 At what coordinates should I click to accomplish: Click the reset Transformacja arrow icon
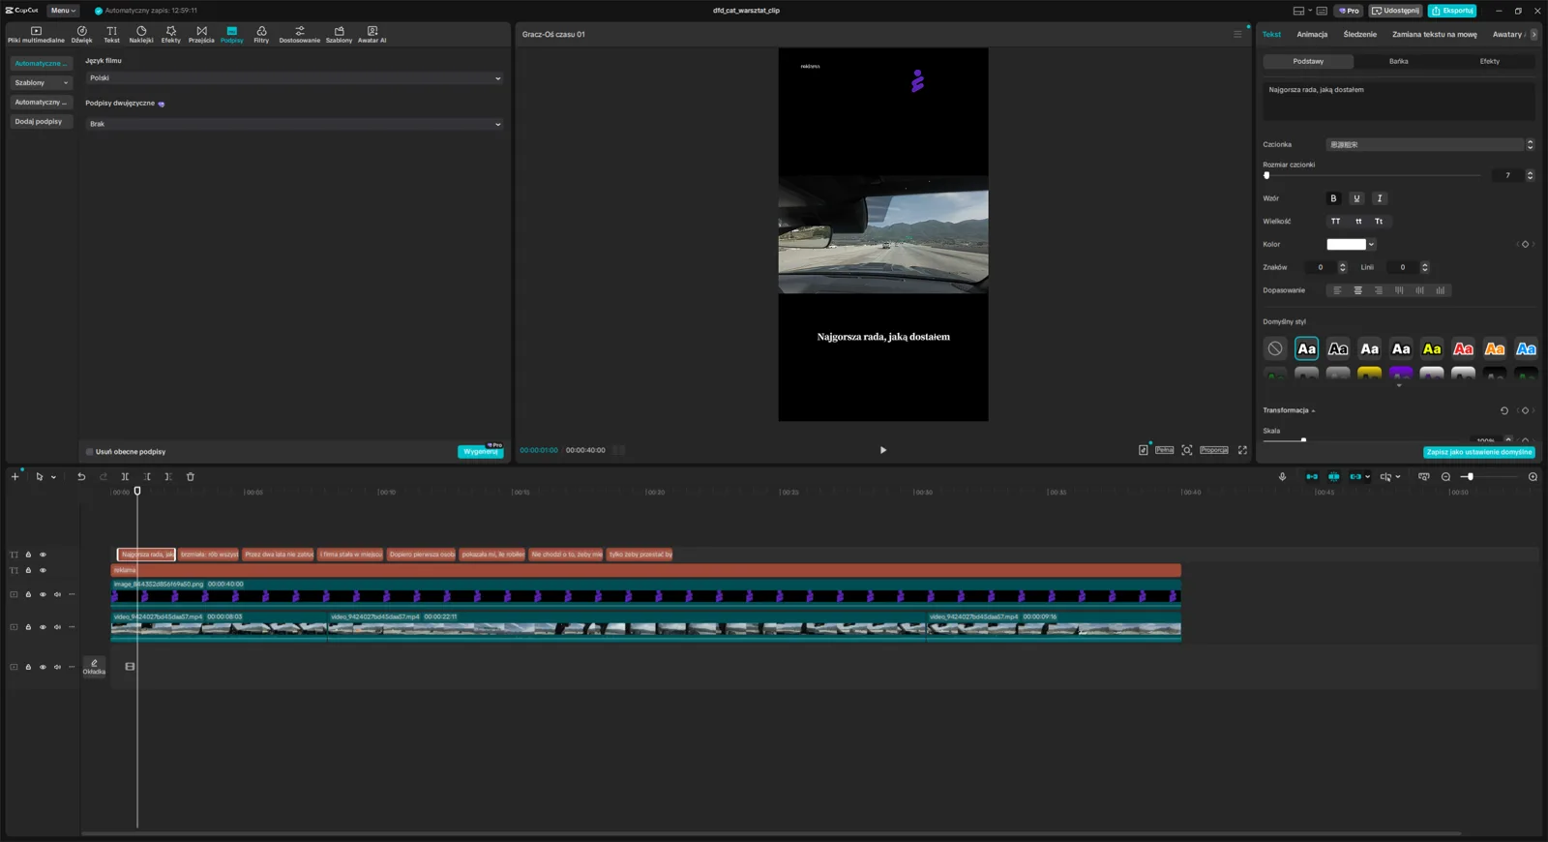pos(1504,410)
